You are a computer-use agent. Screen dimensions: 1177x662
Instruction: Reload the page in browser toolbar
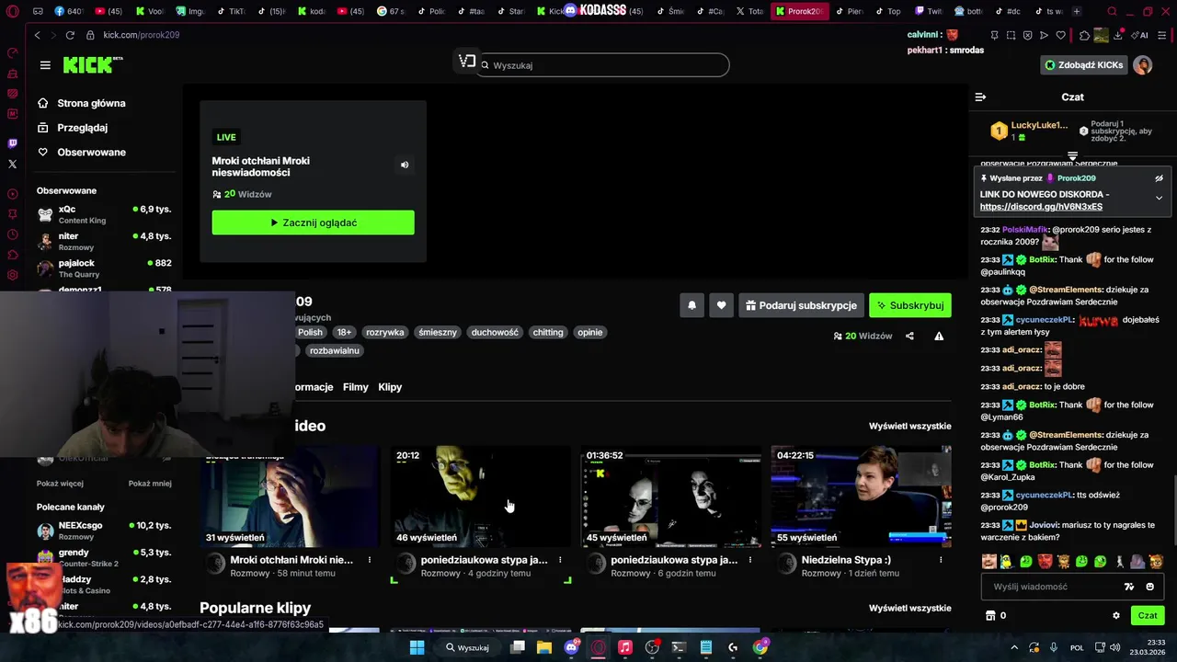(70, 35)
